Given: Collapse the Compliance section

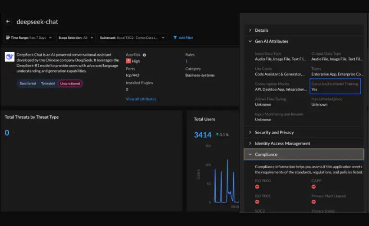Looking at the screenshot, I should coord(304,154).
